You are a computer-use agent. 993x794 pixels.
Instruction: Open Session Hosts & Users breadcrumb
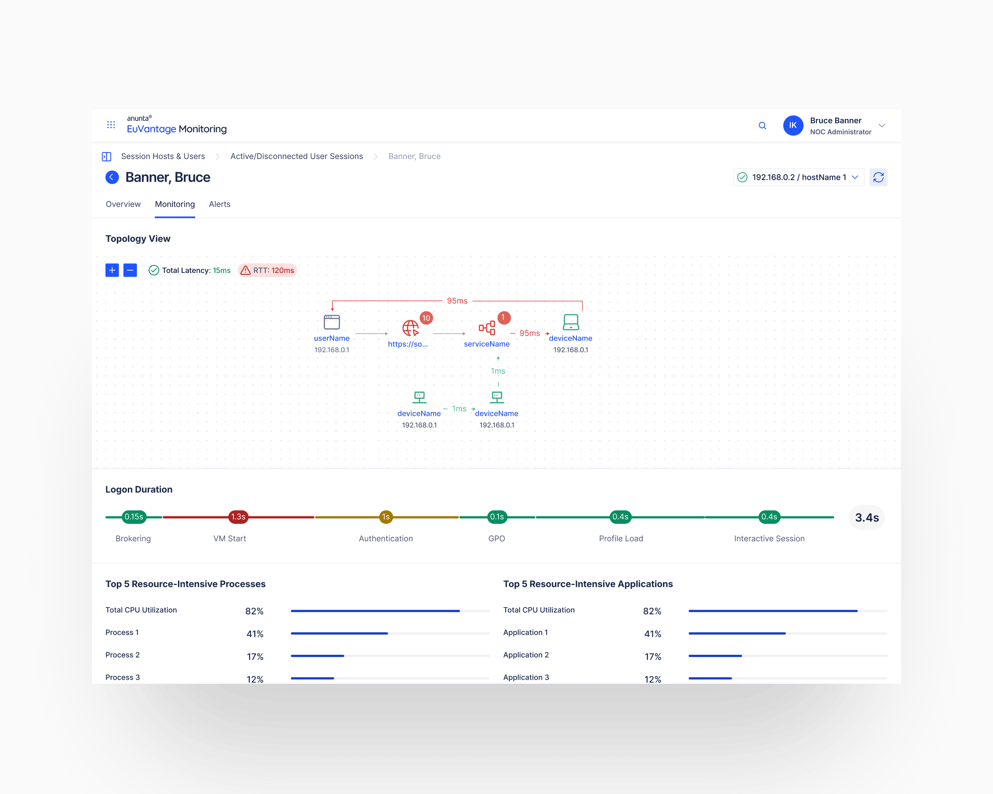point(163,157)
